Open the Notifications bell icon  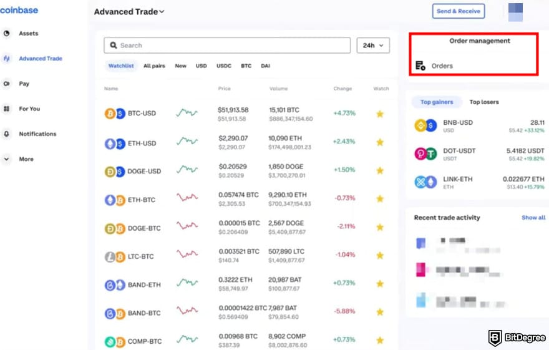pos(6,134)
